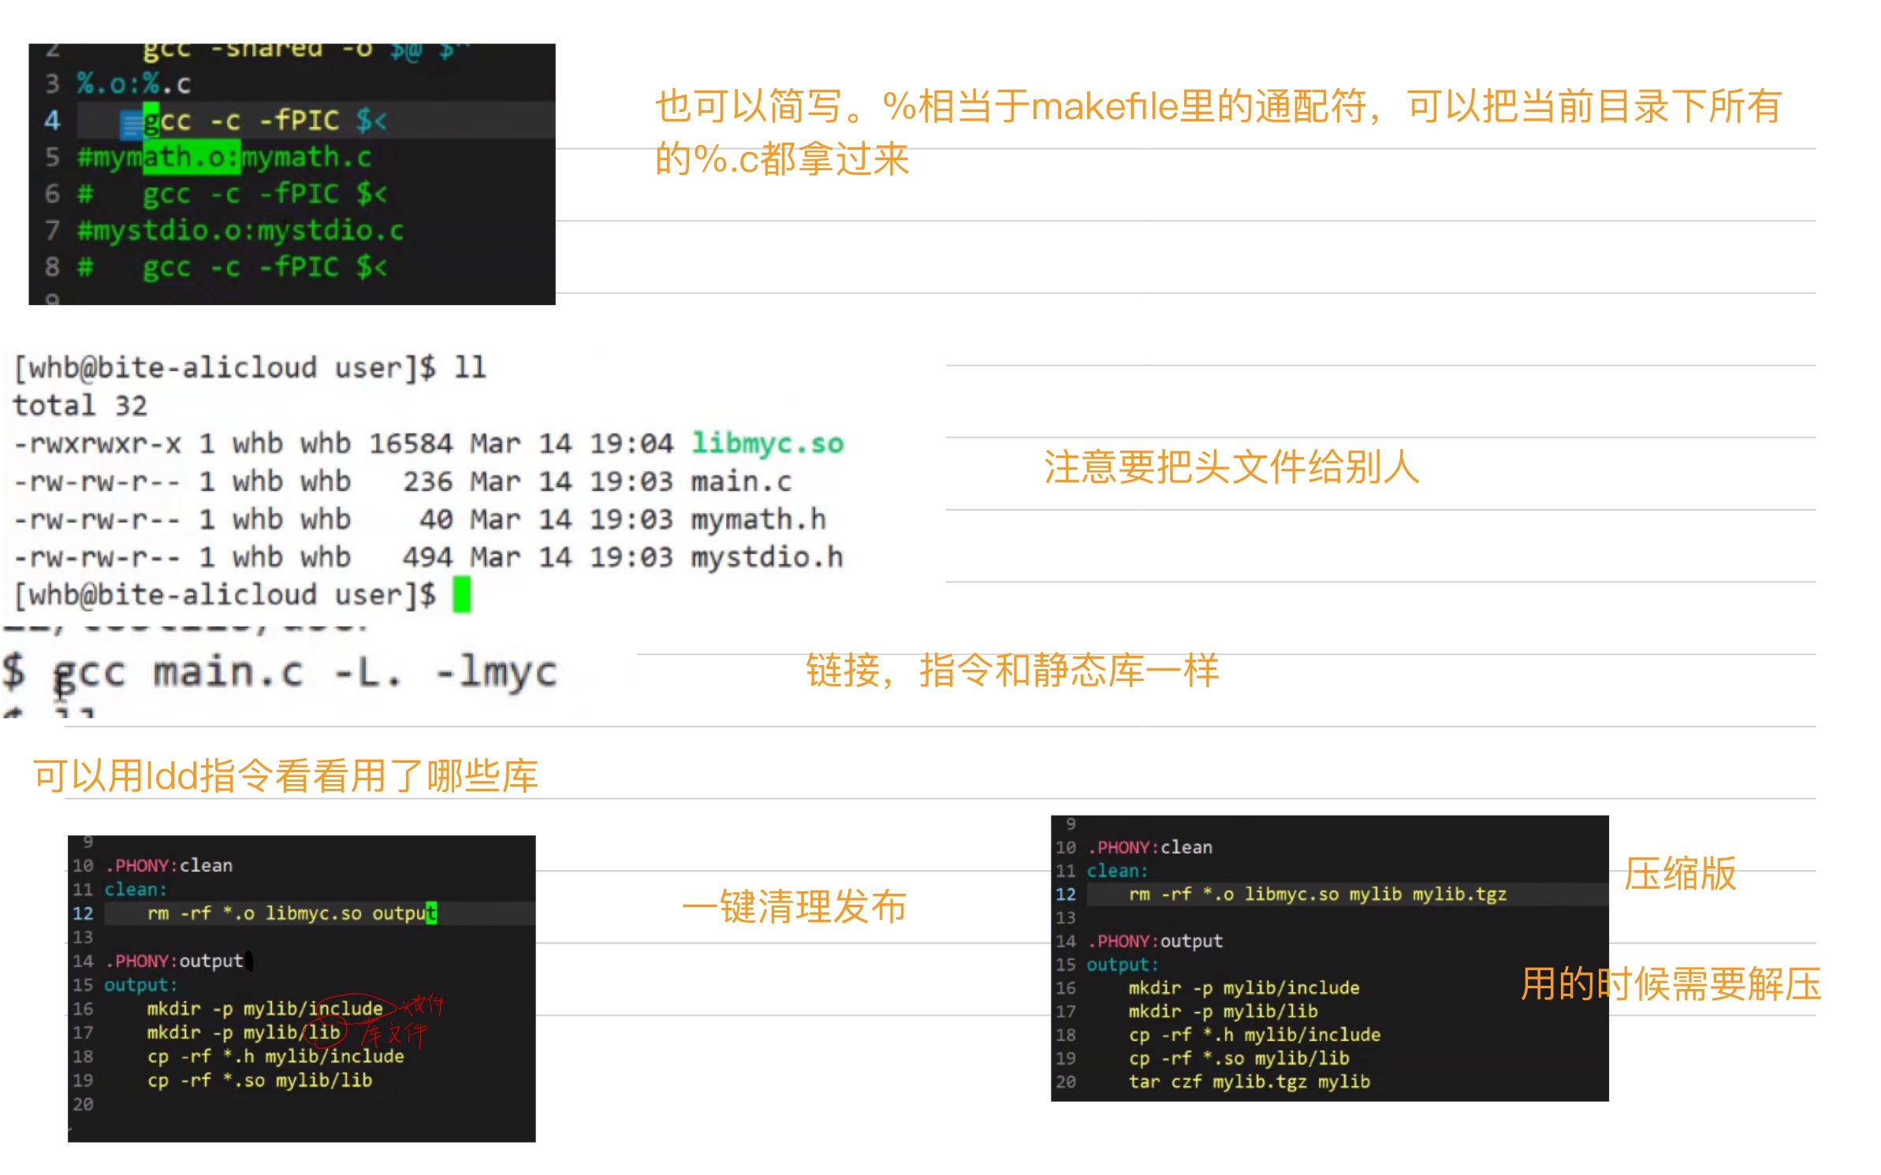Click the '用的时候需要解压' note
The height and width of the screenshot is (1175, 1881).
1670,984
